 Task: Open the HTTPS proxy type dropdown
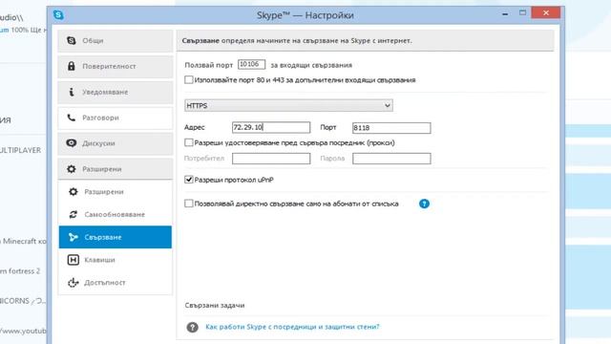[x=288, y=105]
